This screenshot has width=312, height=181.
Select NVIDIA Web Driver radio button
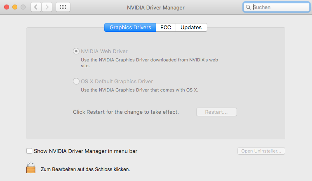pos(76,51)
